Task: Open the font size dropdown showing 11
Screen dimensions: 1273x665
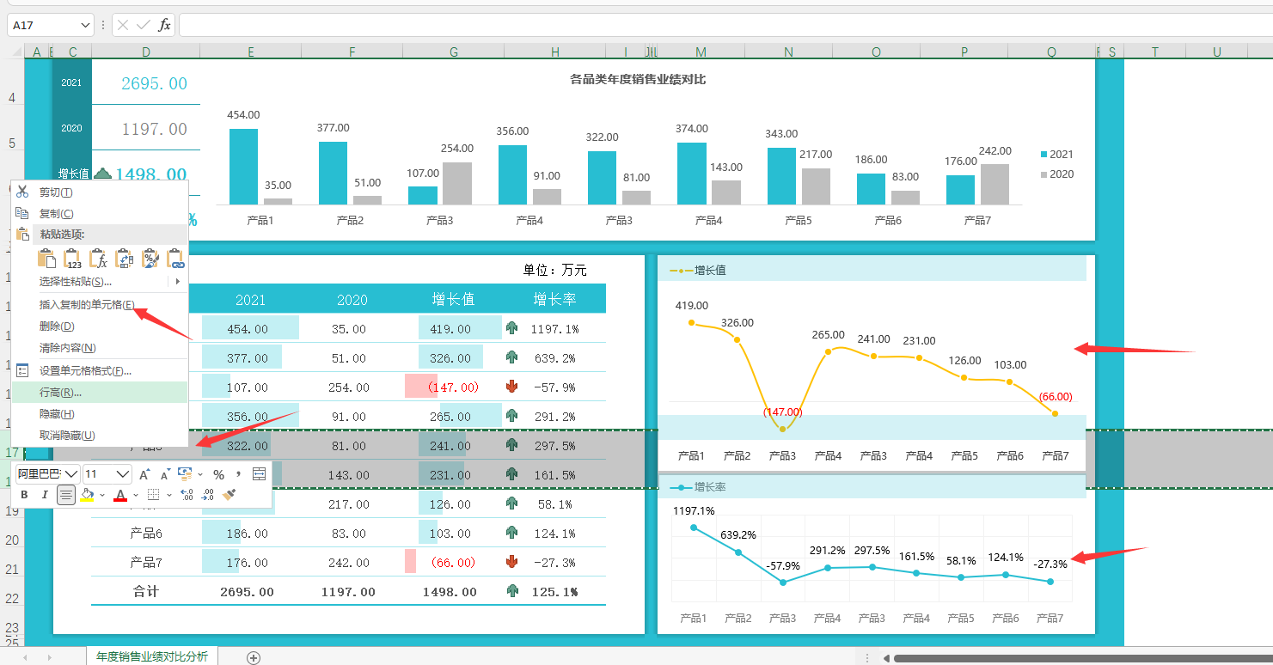Action: click(x=123, y=474)
